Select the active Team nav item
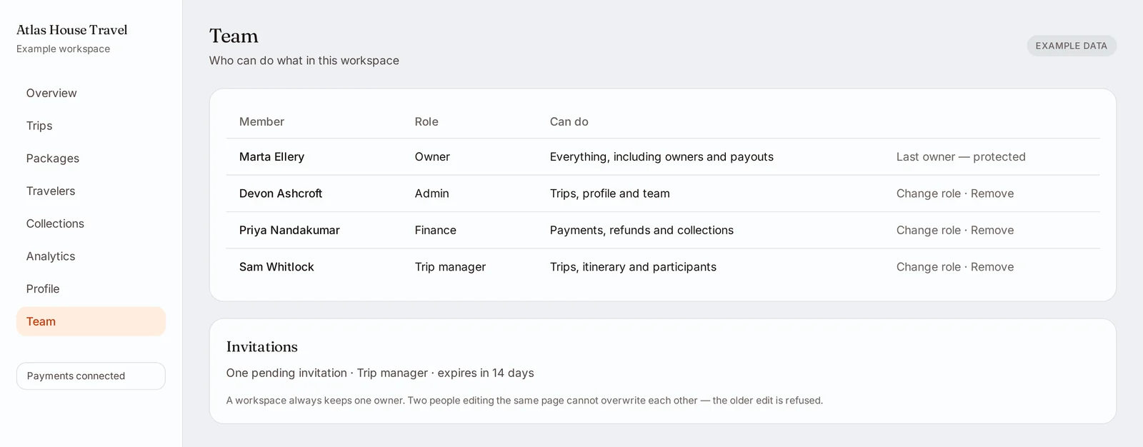Screen dimensions: 1143x447 pos(91,321)
